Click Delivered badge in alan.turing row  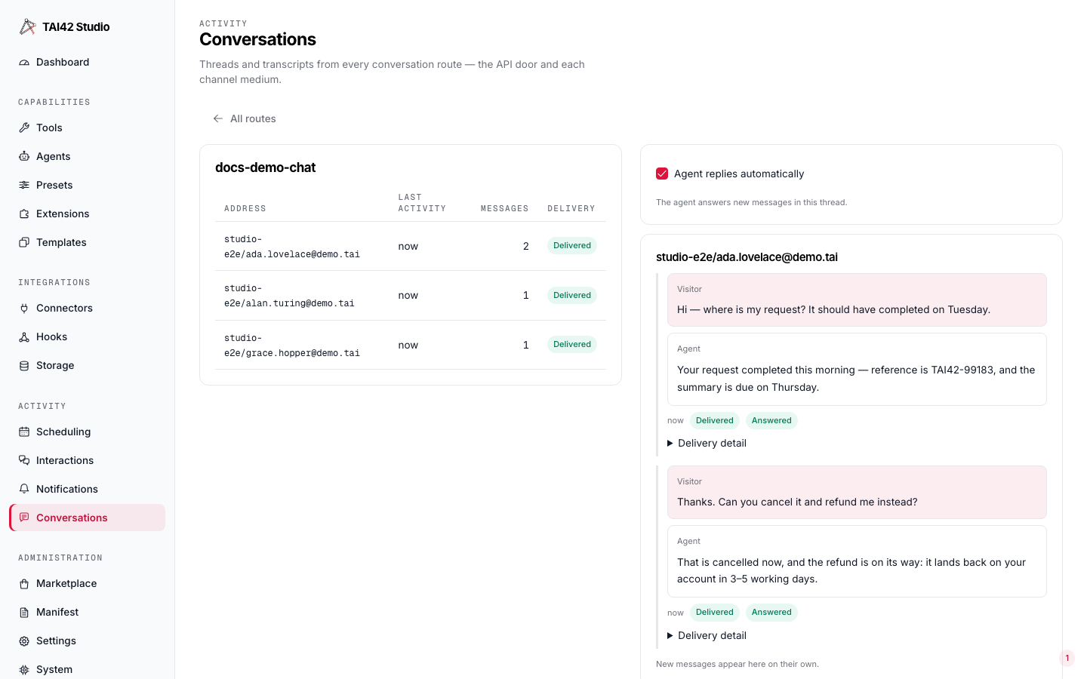click(572, 296)
